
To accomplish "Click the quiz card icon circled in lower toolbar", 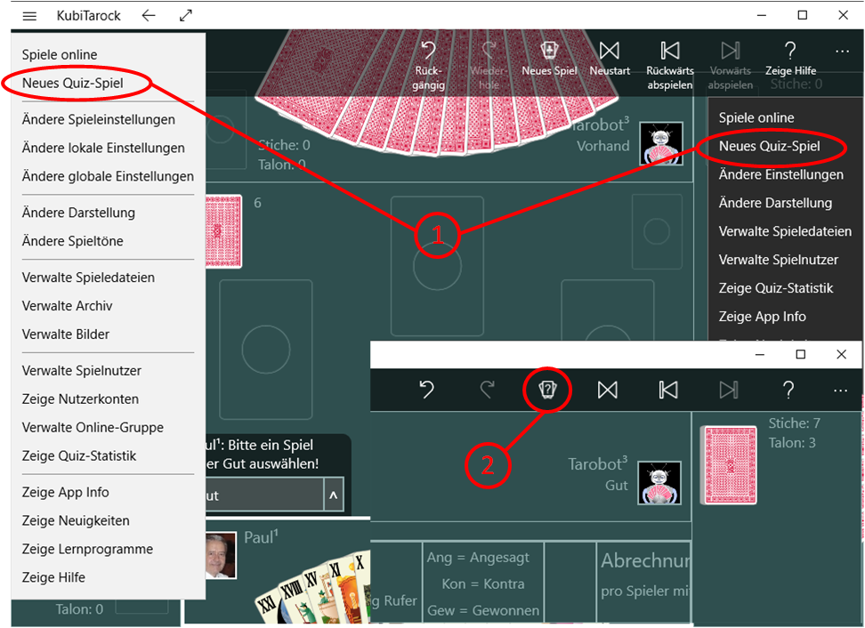I will pos(547,390).
